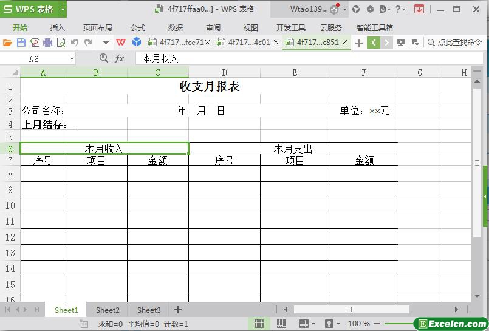The height and width of the screenshot is (331, 489).
Task: Close the active 4f717...c851 tab
Action: pyautogui.click(x=344, y=42)
